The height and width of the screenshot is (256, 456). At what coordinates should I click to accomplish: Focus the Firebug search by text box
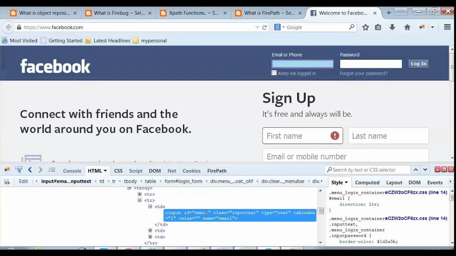click(367, 170)
